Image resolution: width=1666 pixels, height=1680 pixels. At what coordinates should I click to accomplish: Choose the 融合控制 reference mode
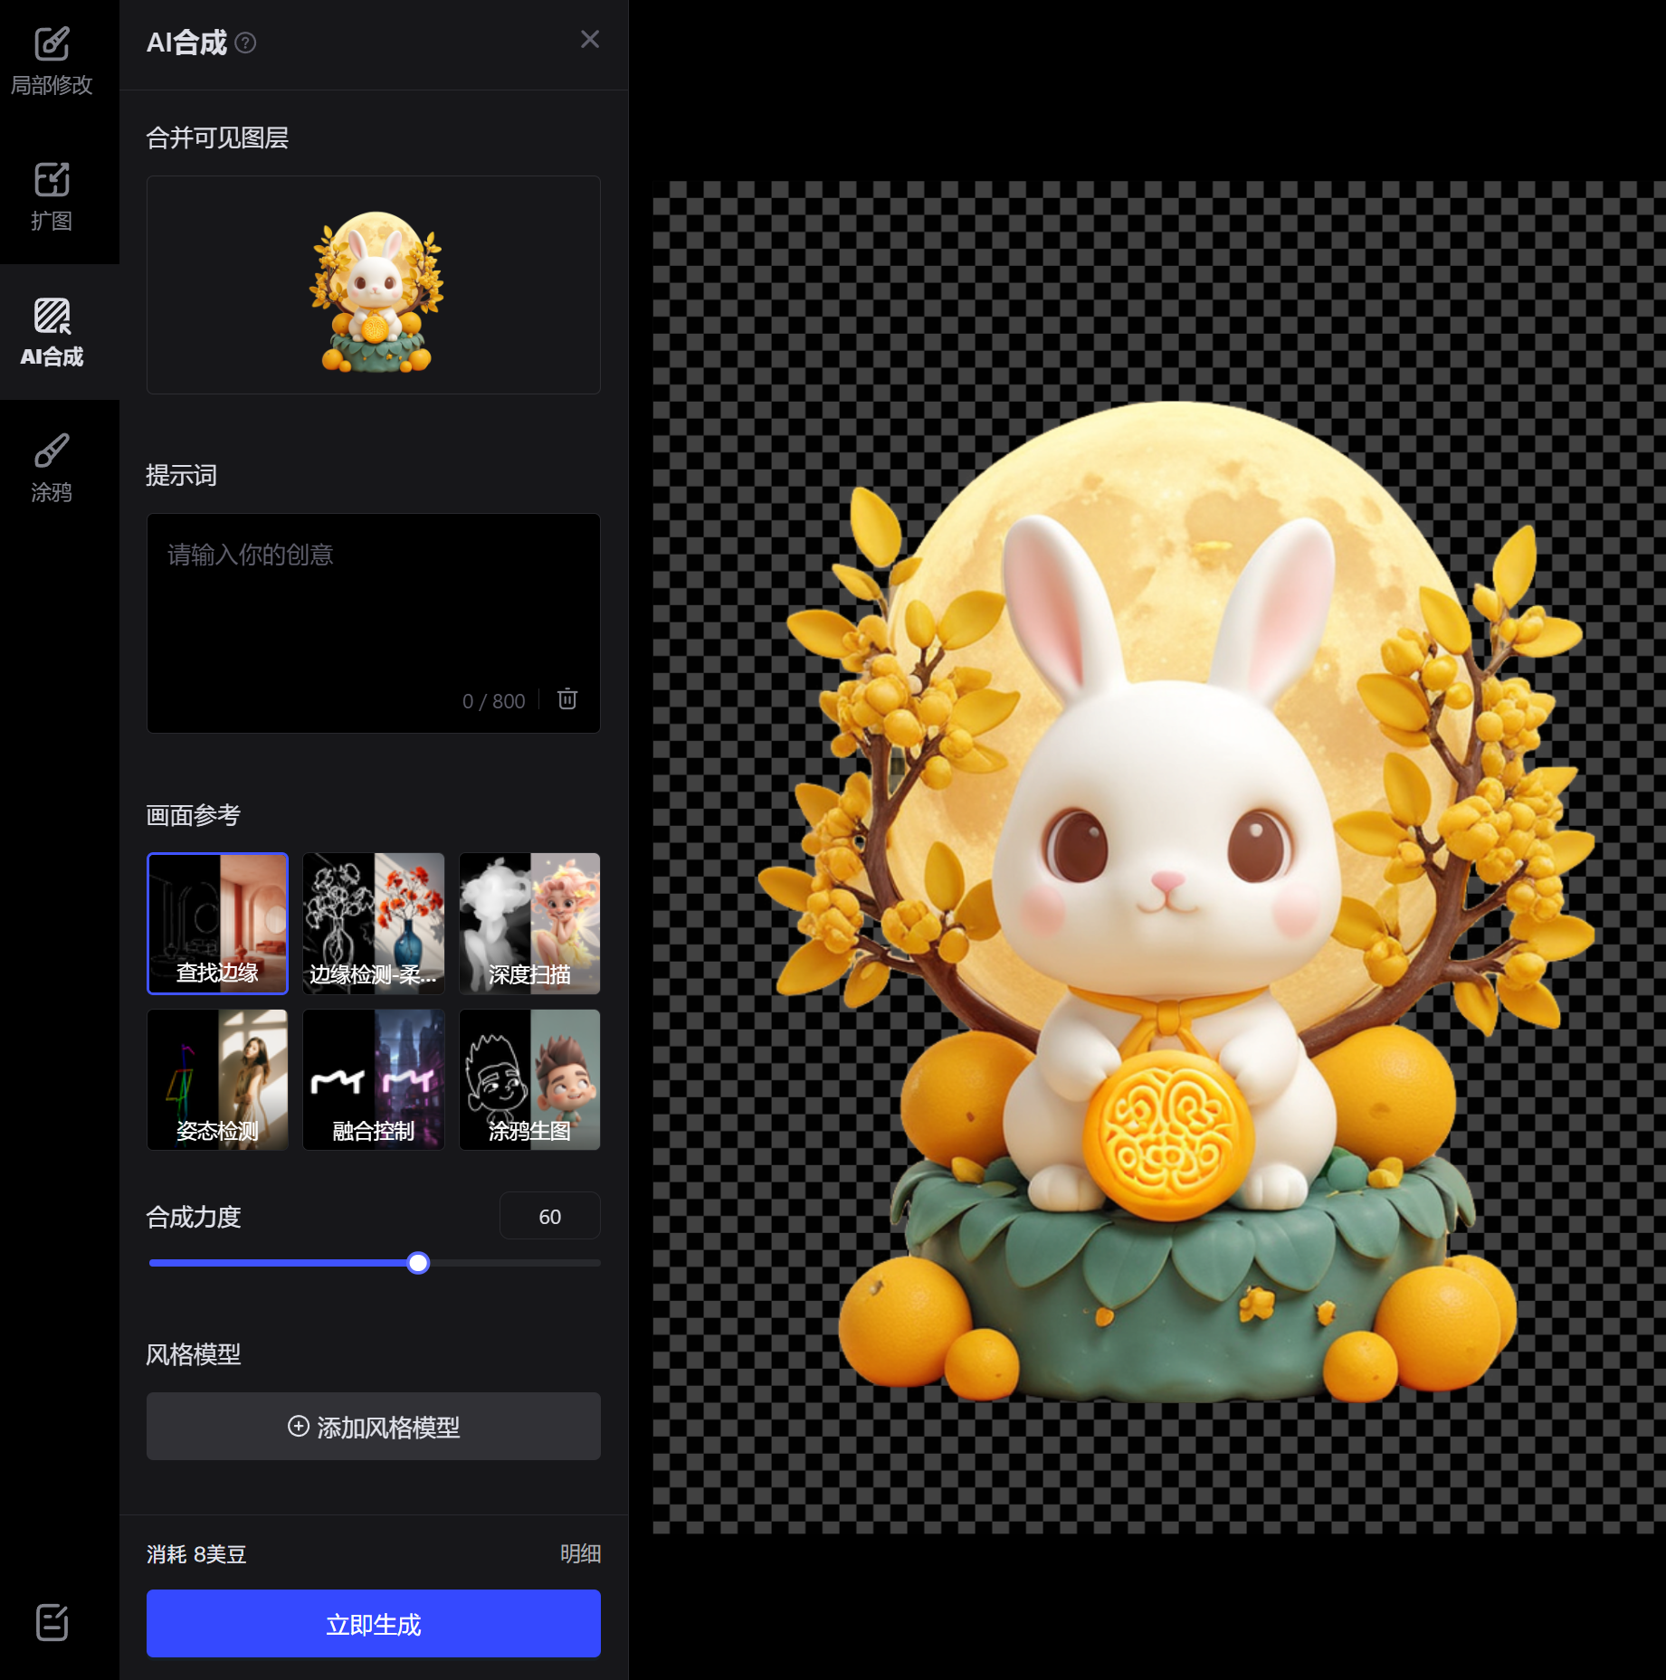click(374, 1079)
